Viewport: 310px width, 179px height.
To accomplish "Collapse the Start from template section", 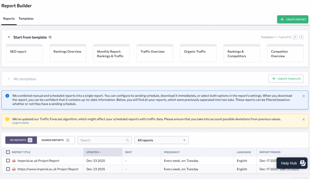I will (x=9, y=37).
